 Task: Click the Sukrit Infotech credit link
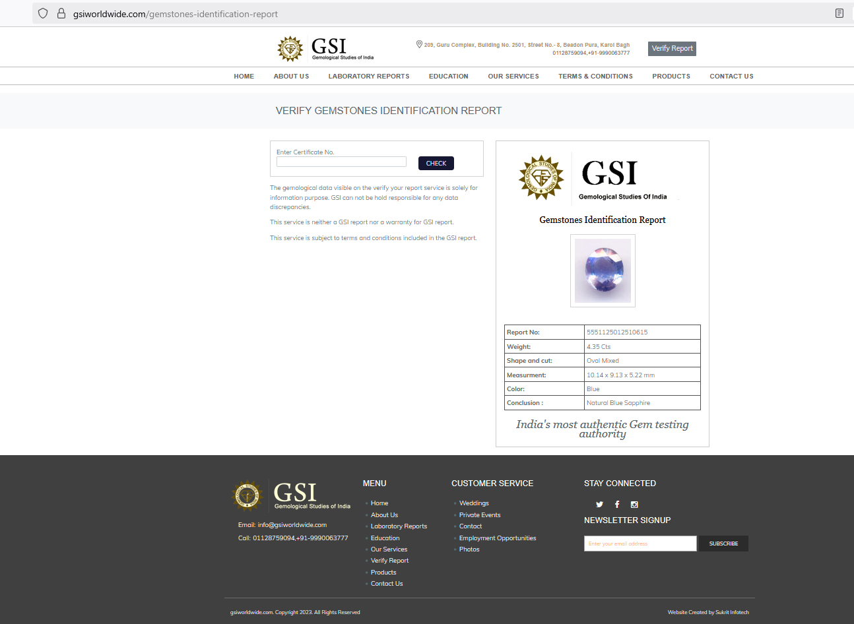pos(732,612)
